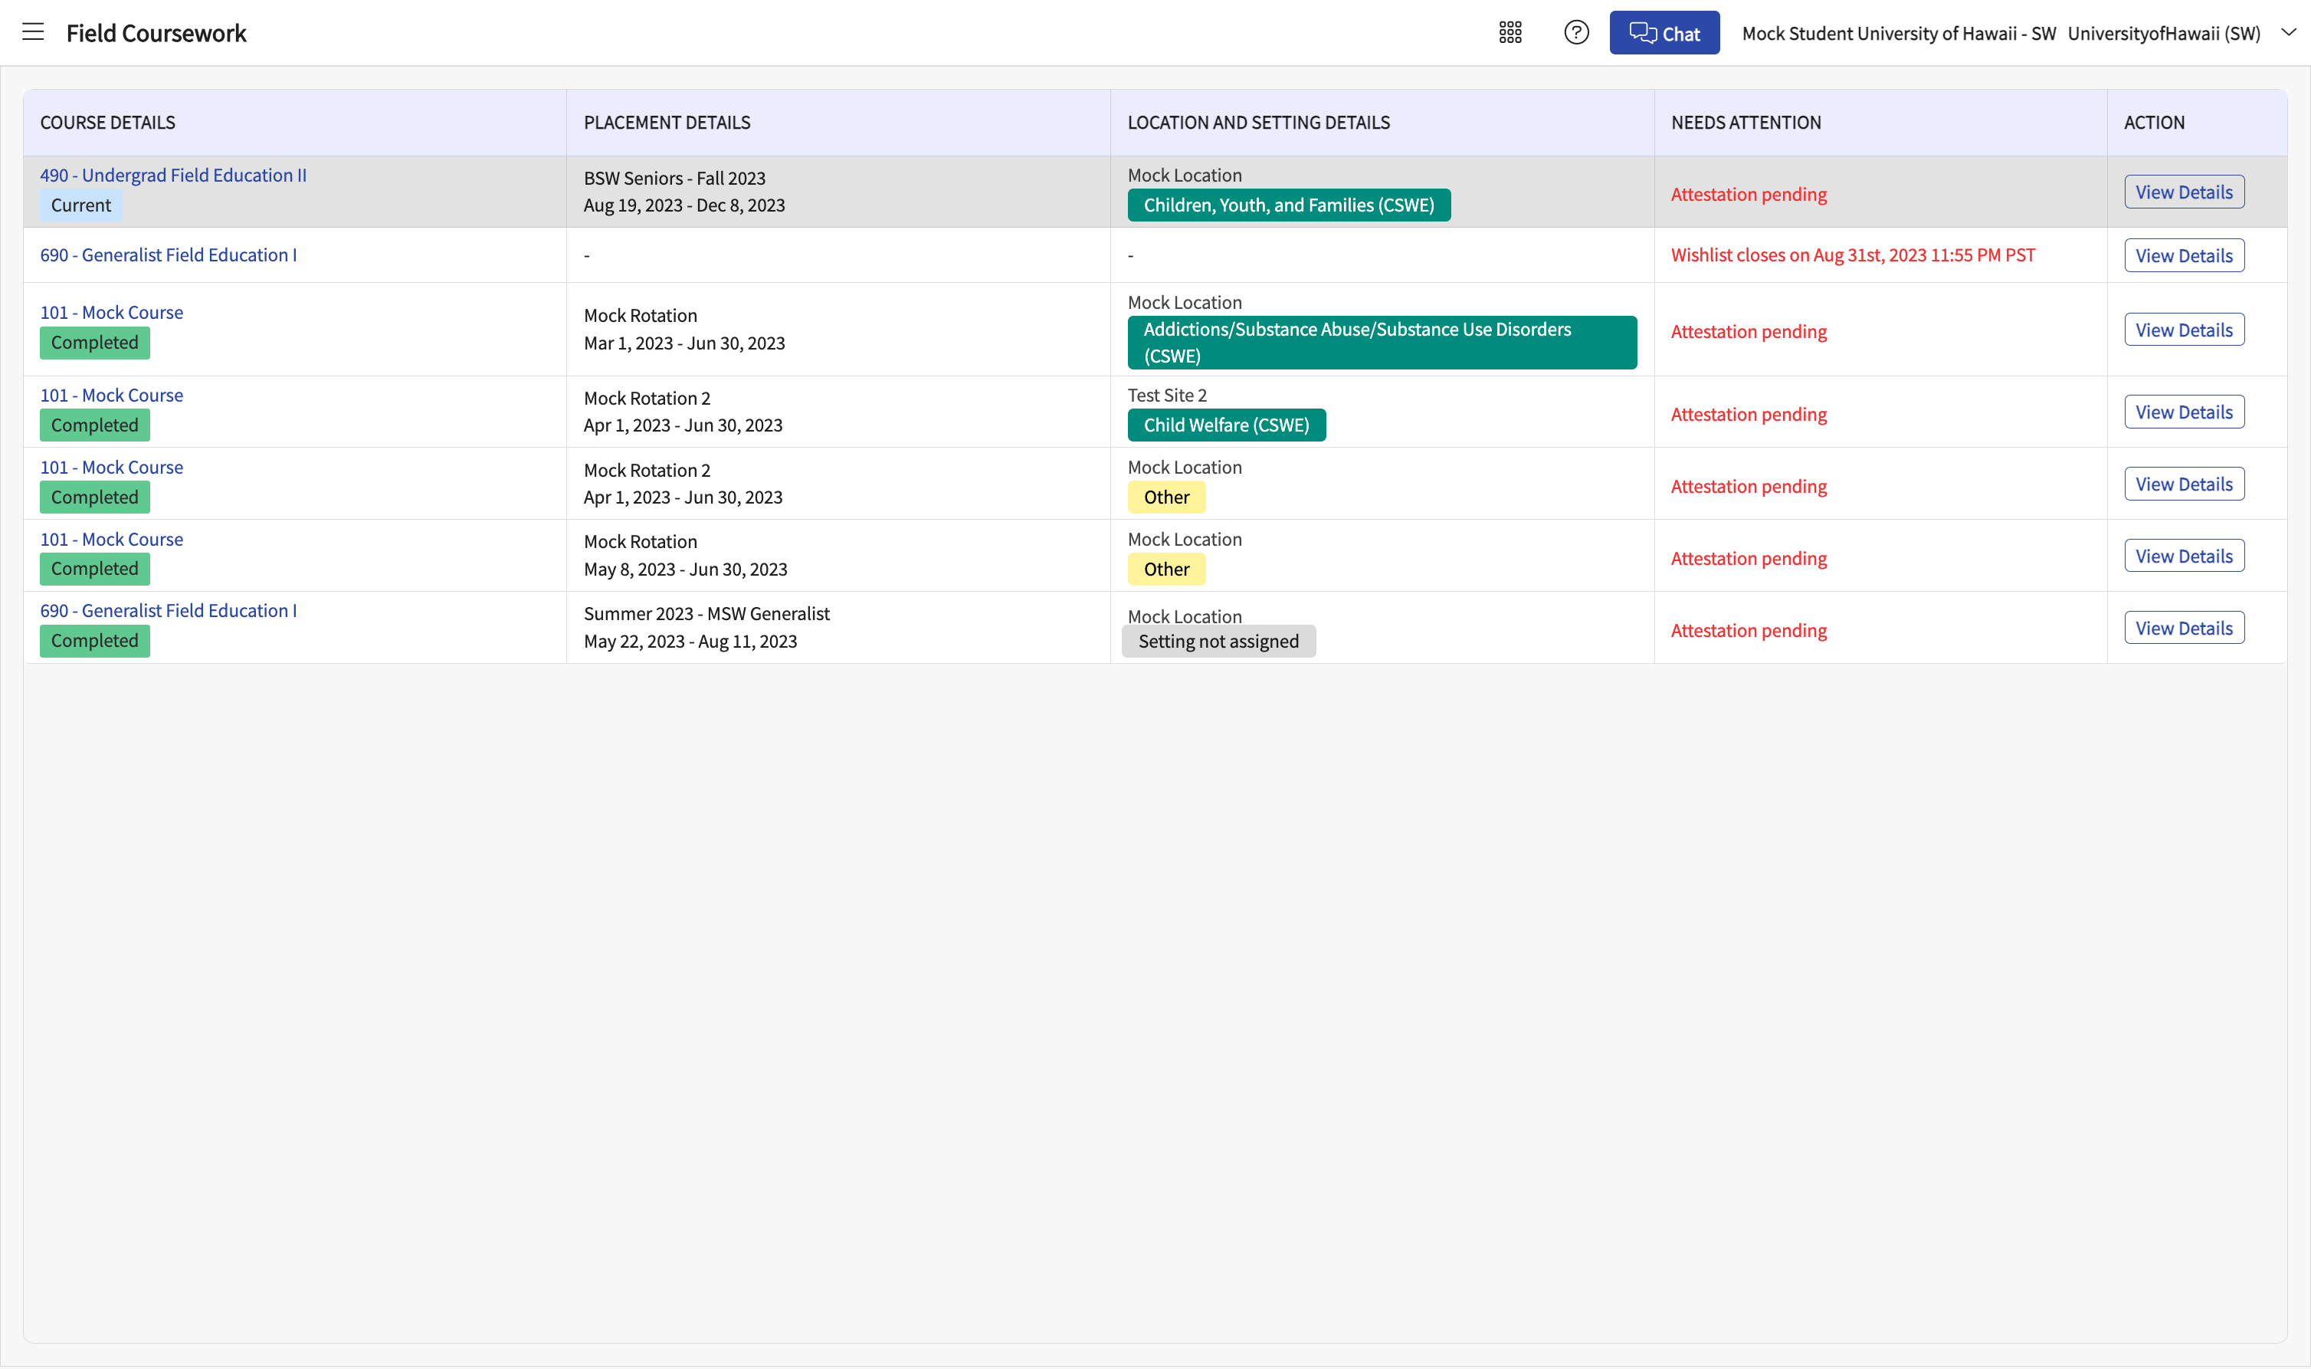Click the Current status badge

pos(81,205)
